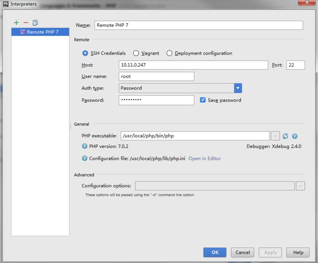This screenshot has width=318, height=263.
Task: Reload PHP executable info with refresh icon
Action: tap(285, 136)
